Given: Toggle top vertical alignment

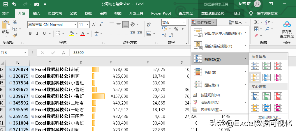Looking at the screenshot, I should coord(112,24).
